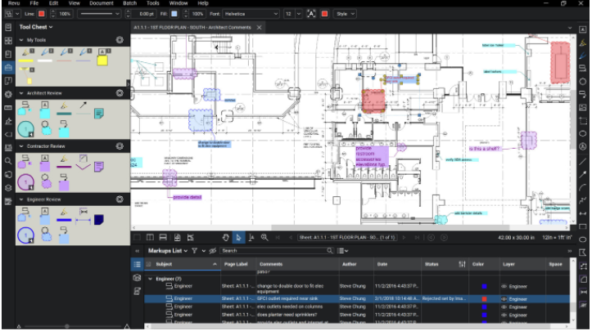The height and width of the screenshot is (331, 592).
Task: Select the yellow text box tool in My Tools
Action: pos(102,57)
